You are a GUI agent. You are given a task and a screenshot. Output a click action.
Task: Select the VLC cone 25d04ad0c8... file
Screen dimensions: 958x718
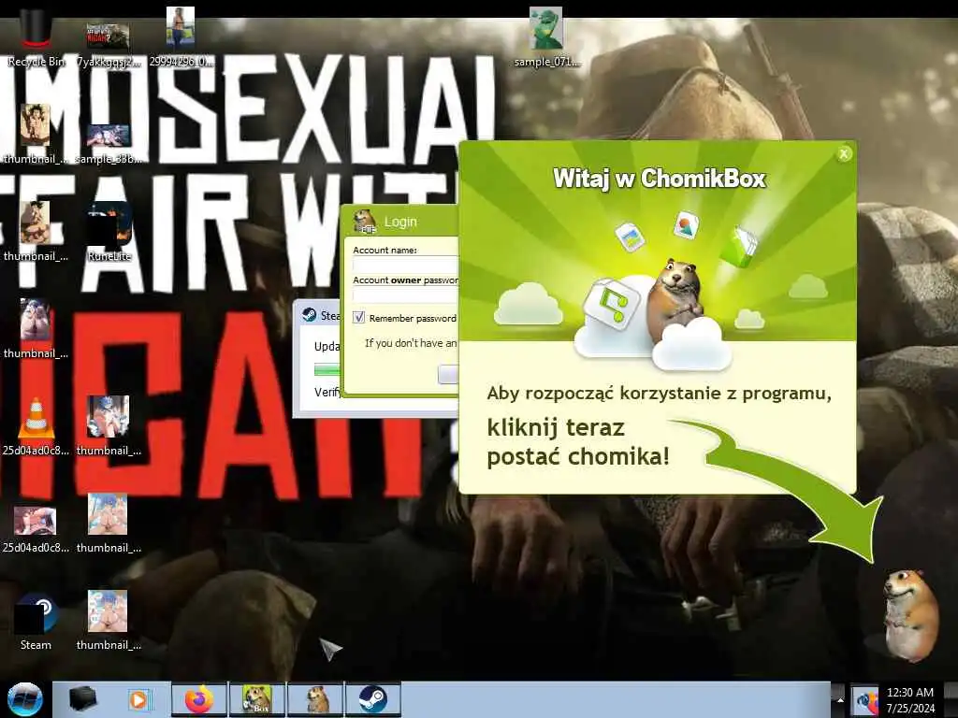click(36, 426)
